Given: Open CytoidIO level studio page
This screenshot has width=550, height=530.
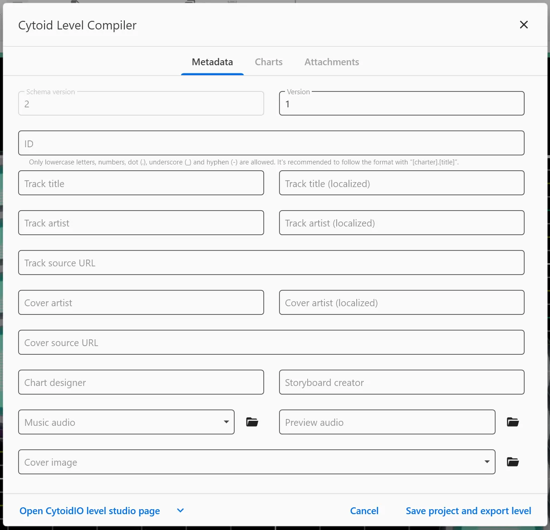Looking at the screenshot, I should [89, 511].
